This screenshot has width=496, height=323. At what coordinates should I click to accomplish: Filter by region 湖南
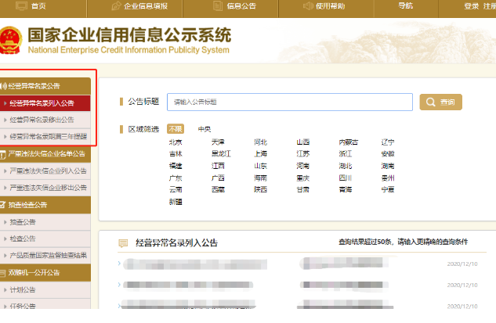[388, 166]
